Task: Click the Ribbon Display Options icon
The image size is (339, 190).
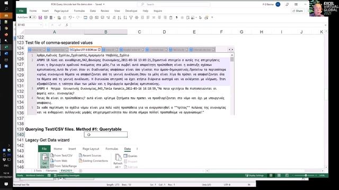Action: click(x=296, y=4)
